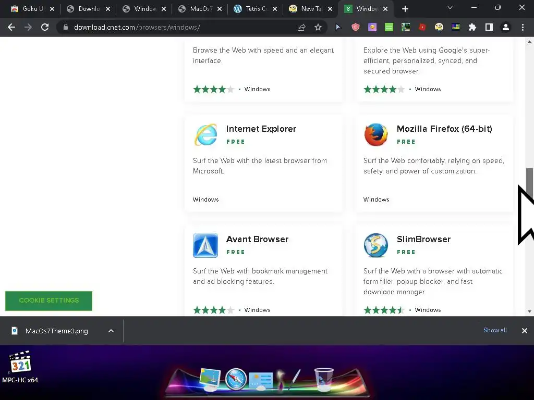The width and height of the screenshot is (534, 400).
Task: Click the page scroll up arrow
Action: pyautogui.click(x=529, y=42)
